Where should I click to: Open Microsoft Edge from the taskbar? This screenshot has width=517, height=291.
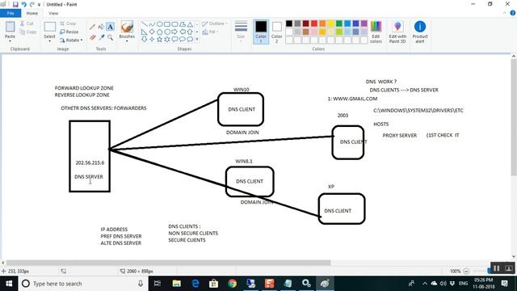(x=195, y=284)
